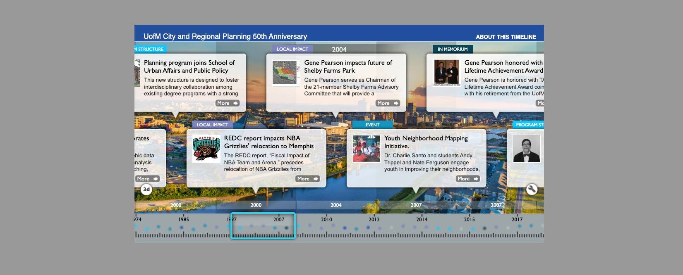Select the IN MEMORIUM category tag
Image resolution: width=683 pixels, height=275 pixels.
[x=453, y=49]
